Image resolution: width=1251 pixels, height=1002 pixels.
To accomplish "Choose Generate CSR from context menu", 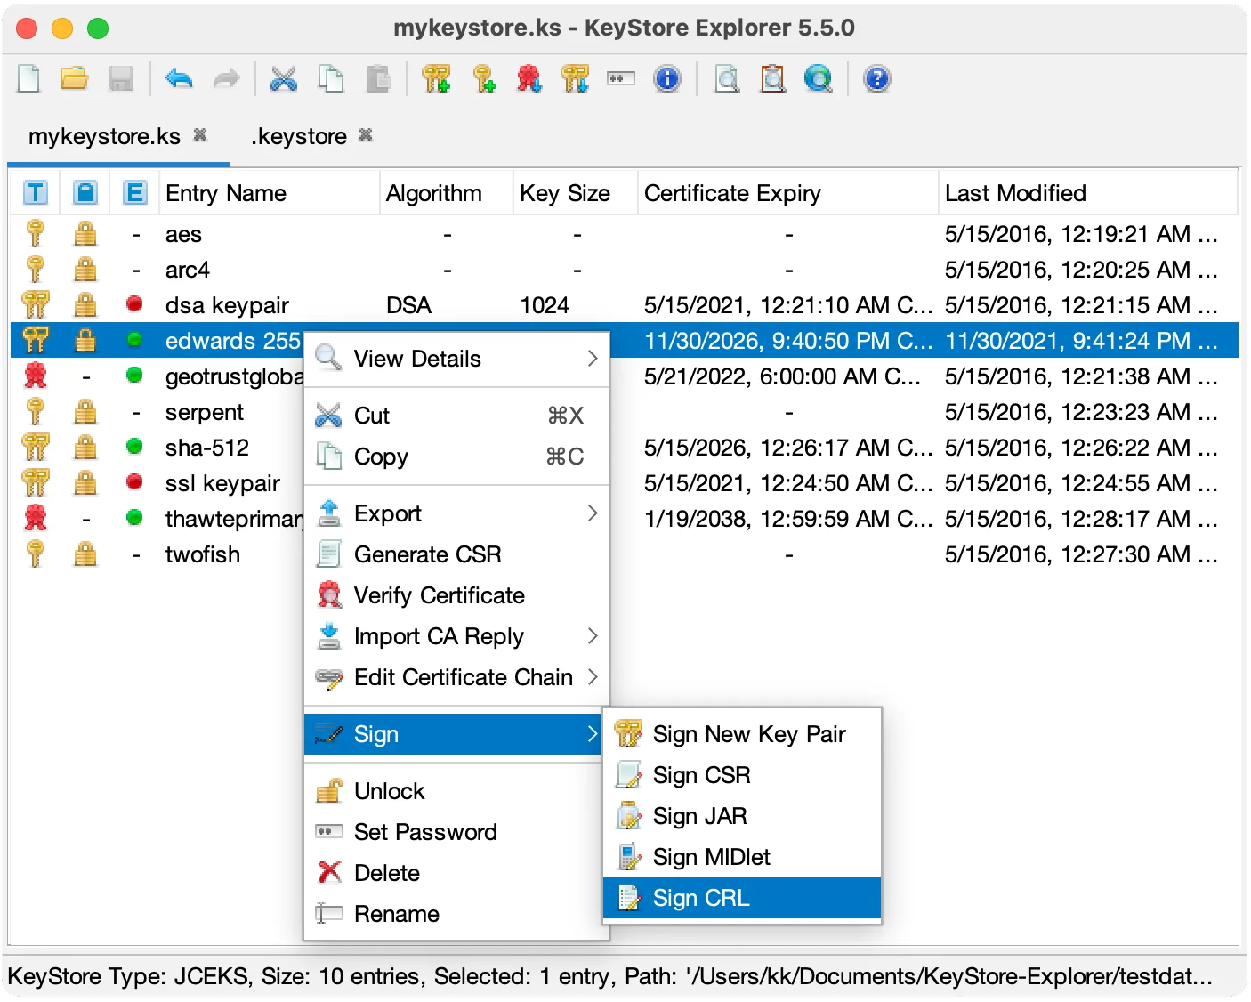I will (456, 554).
